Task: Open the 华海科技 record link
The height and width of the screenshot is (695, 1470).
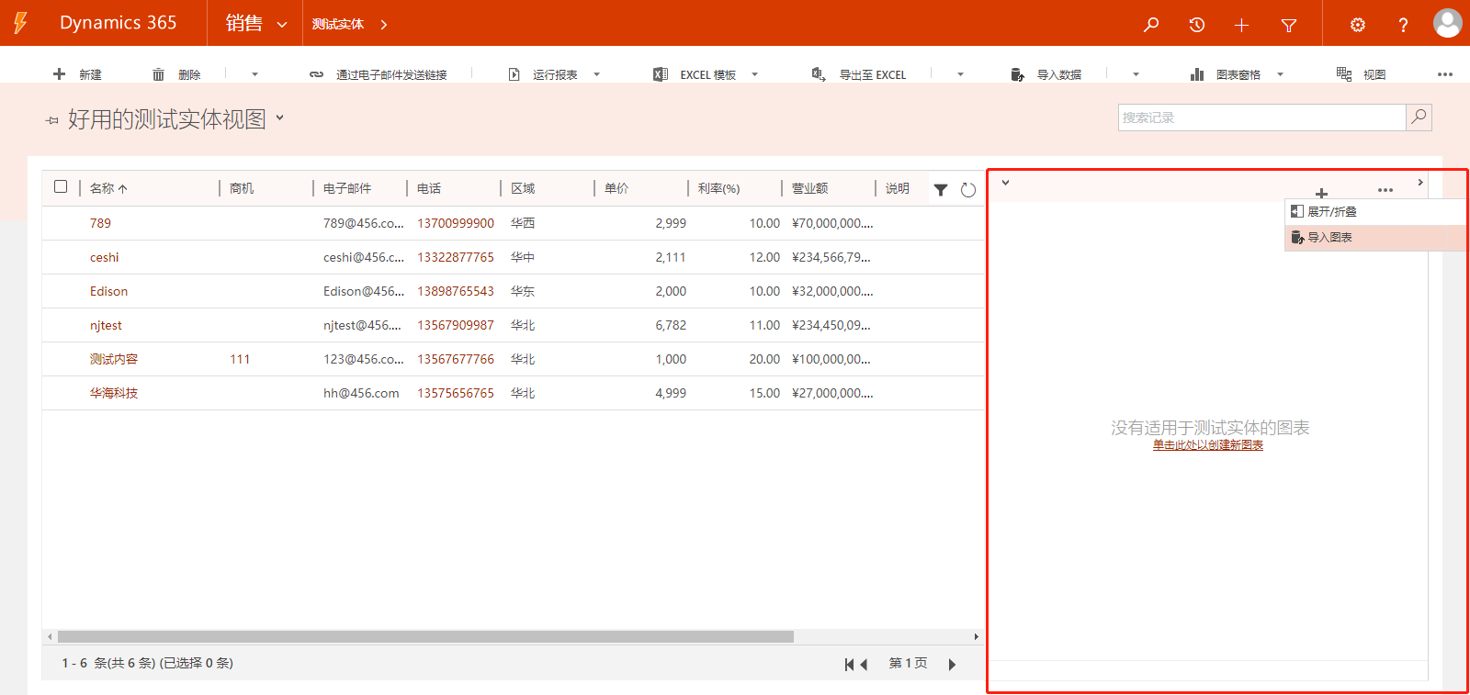Action: click(x=114, y=393)
